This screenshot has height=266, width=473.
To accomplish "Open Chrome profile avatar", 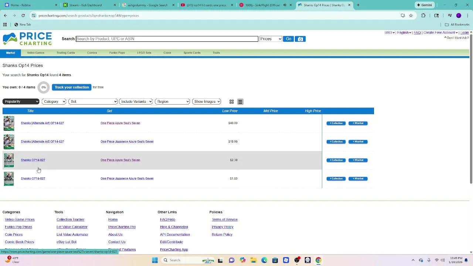I will (459, 16).
